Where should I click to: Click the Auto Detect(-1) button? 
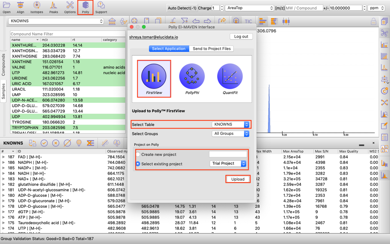[x=182, y=8]
